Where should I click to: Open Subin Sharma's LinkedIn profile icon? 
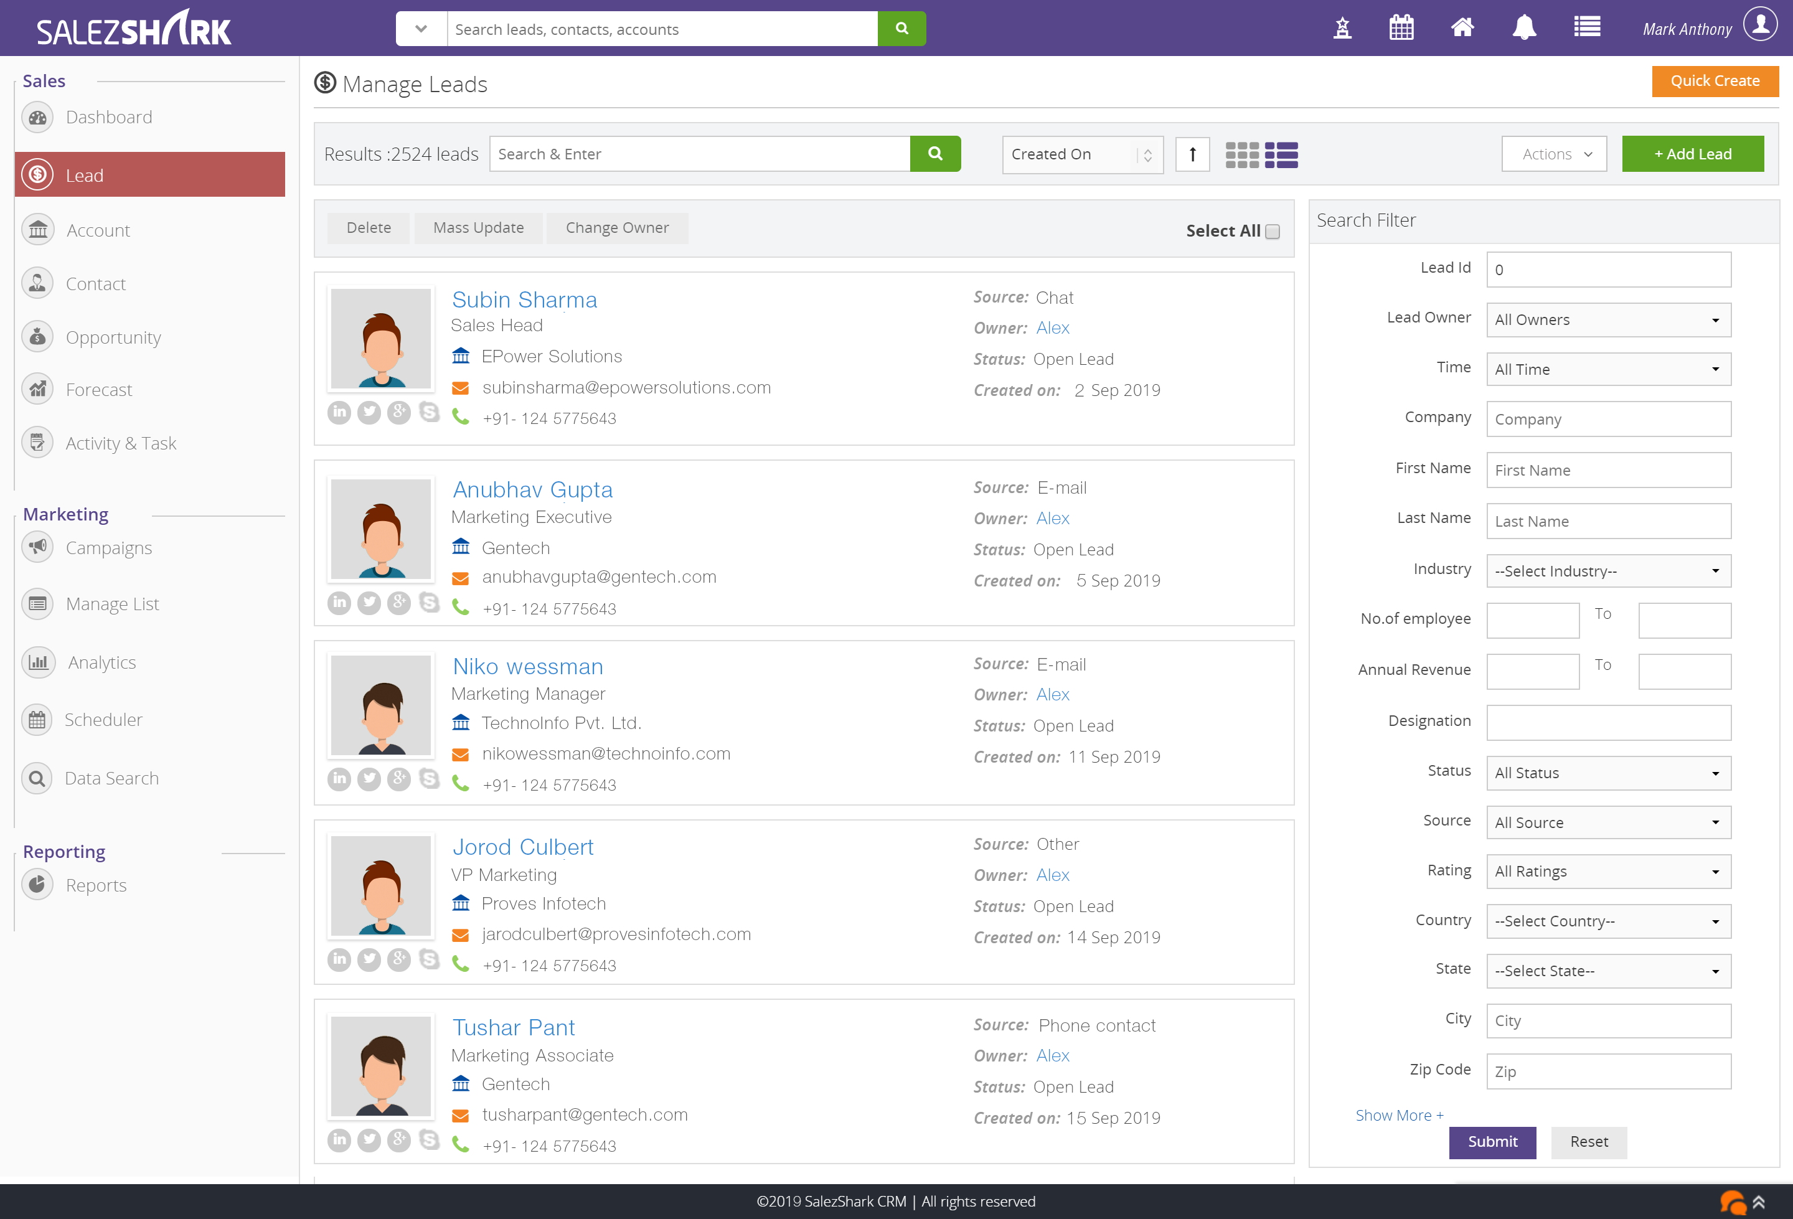[x=339, y=412]
